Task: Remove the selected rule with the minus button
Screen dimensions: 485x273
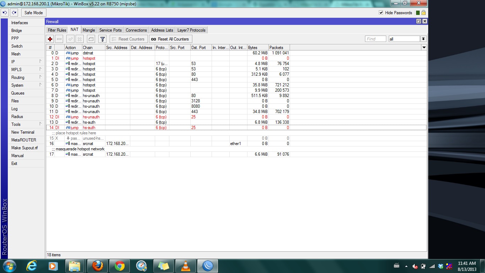Action: tap(59, 39)
